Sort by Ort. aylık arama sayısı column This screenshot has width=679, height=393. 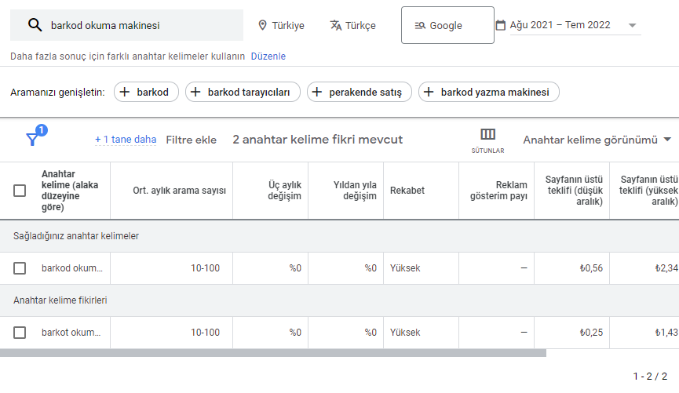pyautogui.click(x=179, y=191)
